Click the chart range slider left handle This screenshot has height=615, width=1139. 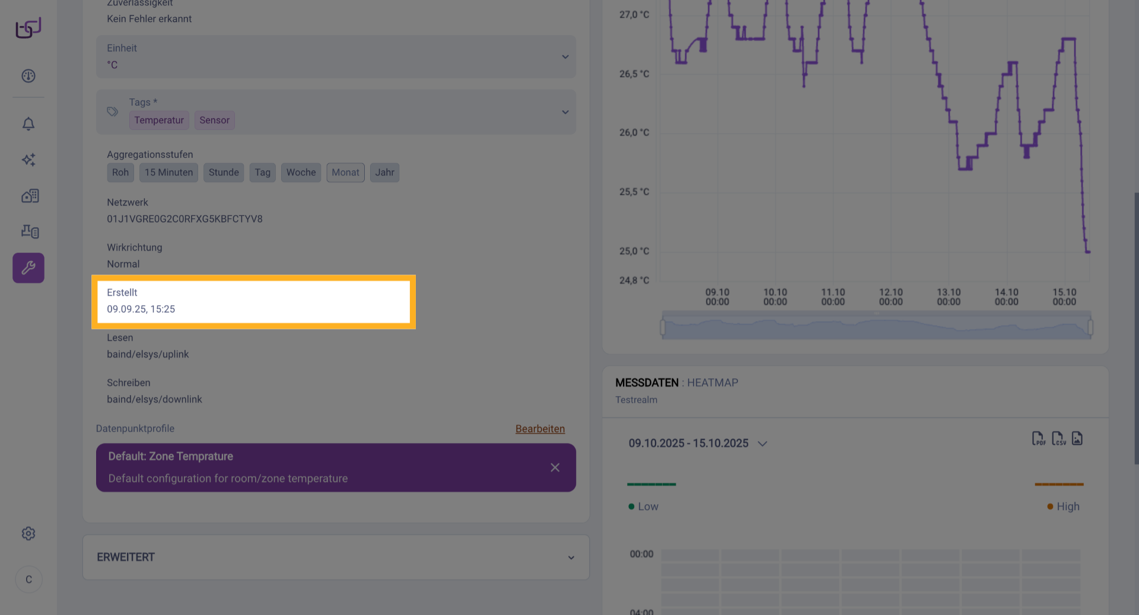point(663,327)
